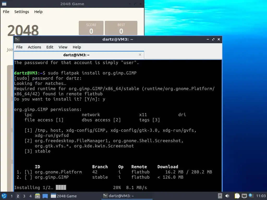Open the clipboard manager tray icon
Image resolution: width=267 pixels, height=200 pixels.
pos(237,196)
